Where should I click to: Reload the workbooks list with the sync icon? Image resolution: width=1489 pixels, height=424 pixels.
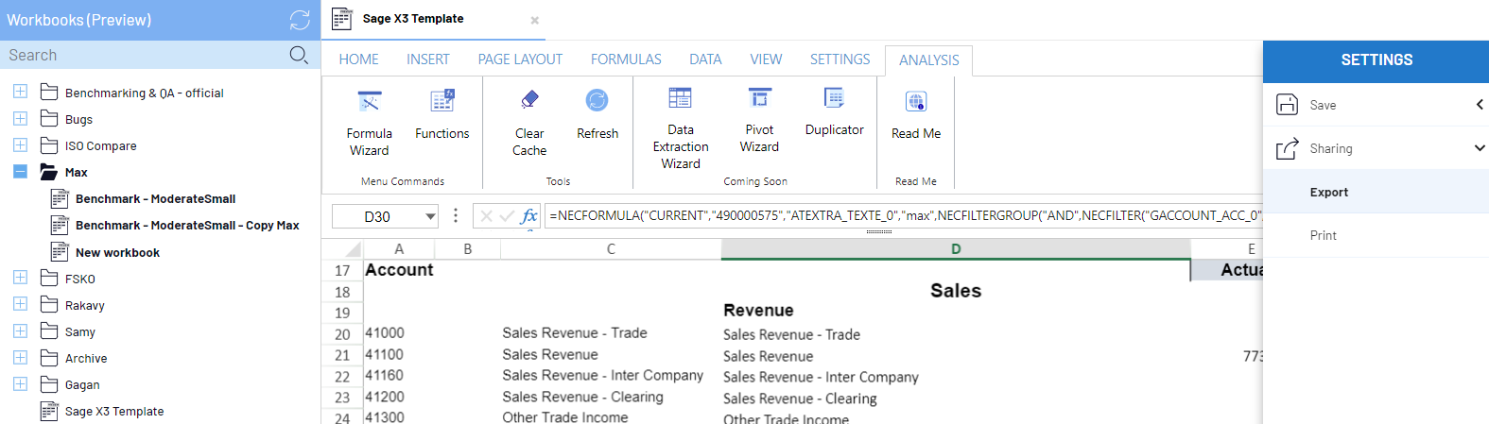coord(300,20)
